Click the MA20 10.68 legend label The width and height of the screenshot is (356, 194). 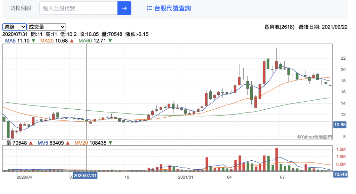point(54,41)
